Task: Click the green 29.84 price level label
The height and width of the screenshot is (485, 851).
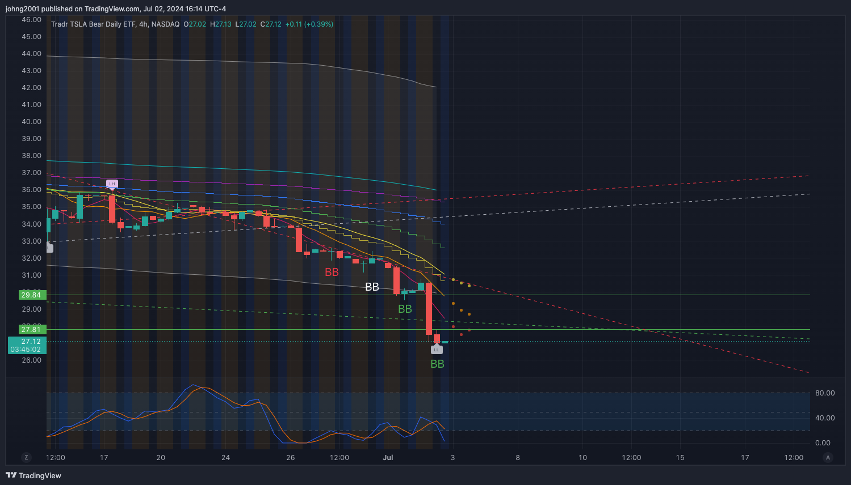Action: click(31, 295)
